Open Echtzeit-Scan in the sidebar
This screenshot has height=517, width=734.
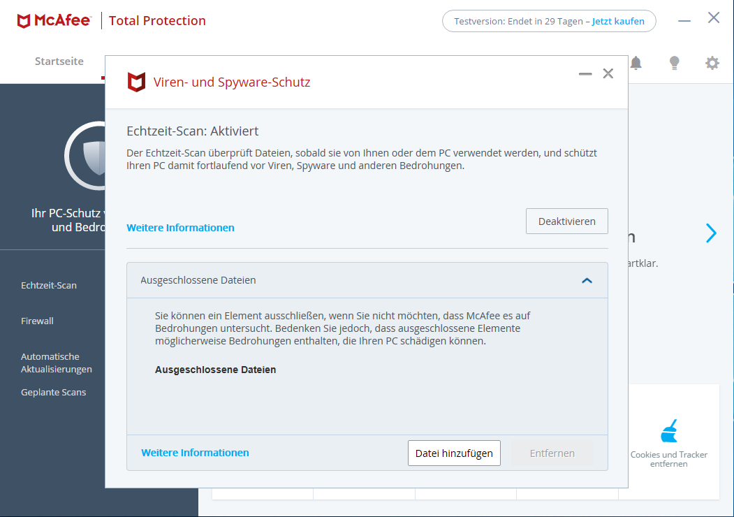point(49,285)
